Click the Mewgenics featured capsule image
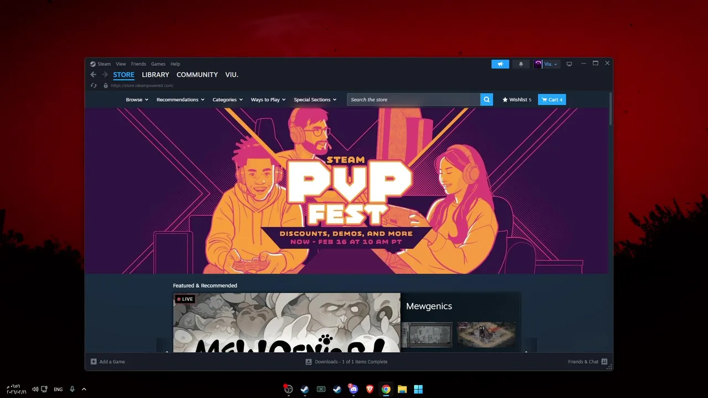Screen dimensions: 708x398 pyautogui.click(x=287, y=323)
